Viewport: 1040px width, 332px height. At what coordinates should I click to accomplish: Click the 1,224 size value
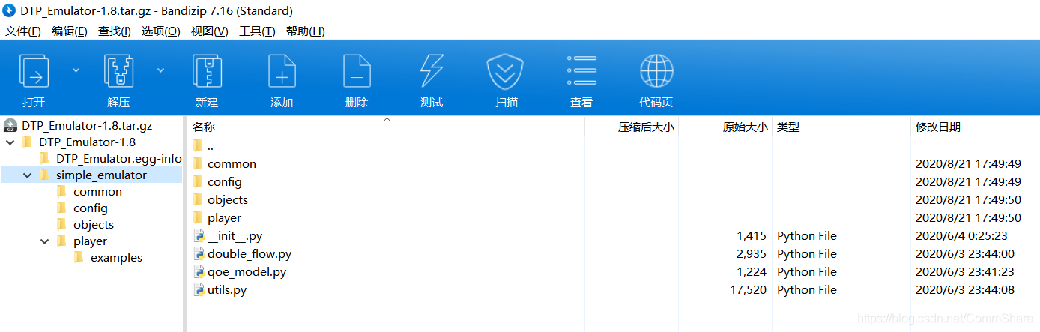click(752, 272)
